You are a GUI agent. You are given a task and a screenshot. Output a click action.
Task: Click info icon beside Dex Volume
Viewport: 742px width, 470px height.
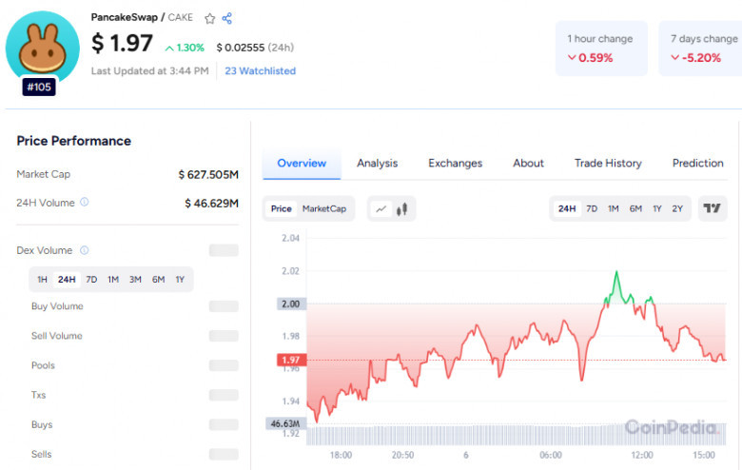click(x=85, y=250)
